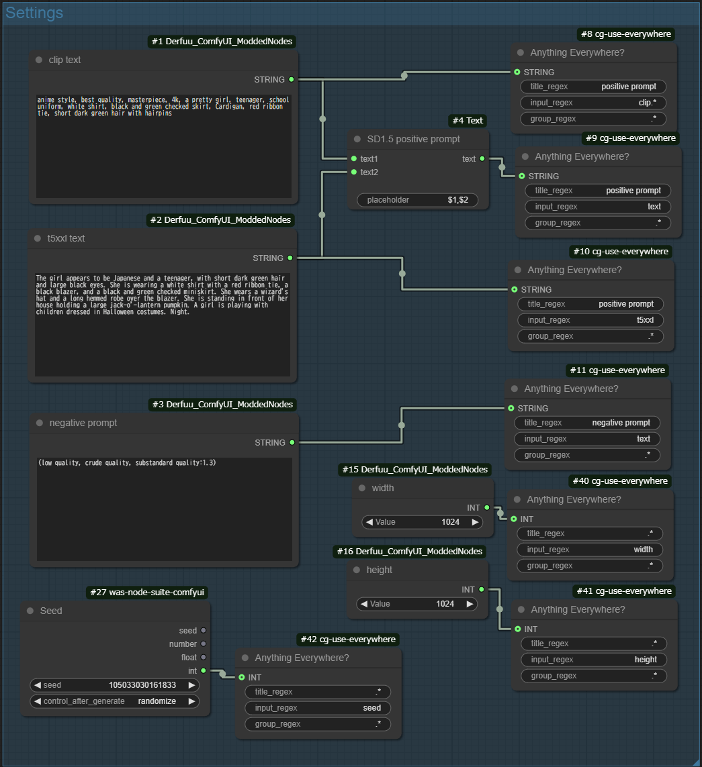Click the text output socket on "SD1.5 positive prompt"
Viewport: 702px width, 767px height.
click(482, 158)
